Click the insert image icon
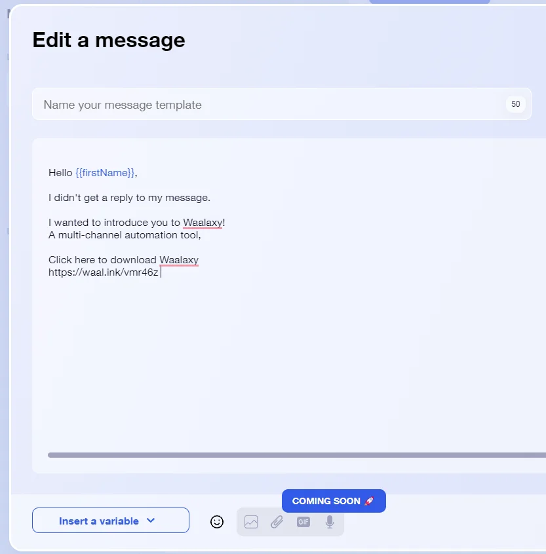The height and width of the screenshot is (554, 546). point(251,522)
